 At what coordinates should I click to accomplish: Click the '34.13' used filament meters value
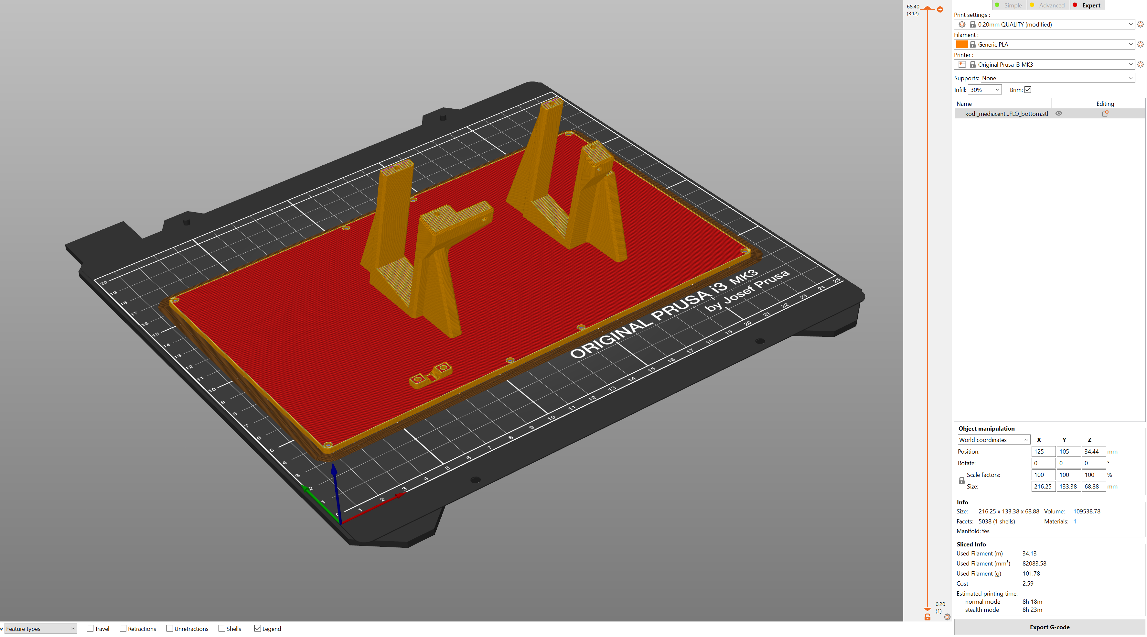1029,554
